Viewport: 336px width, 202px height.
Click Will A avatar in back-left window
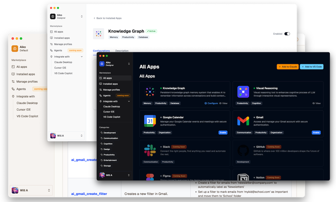pyautogui.click(x=15, y=190)
